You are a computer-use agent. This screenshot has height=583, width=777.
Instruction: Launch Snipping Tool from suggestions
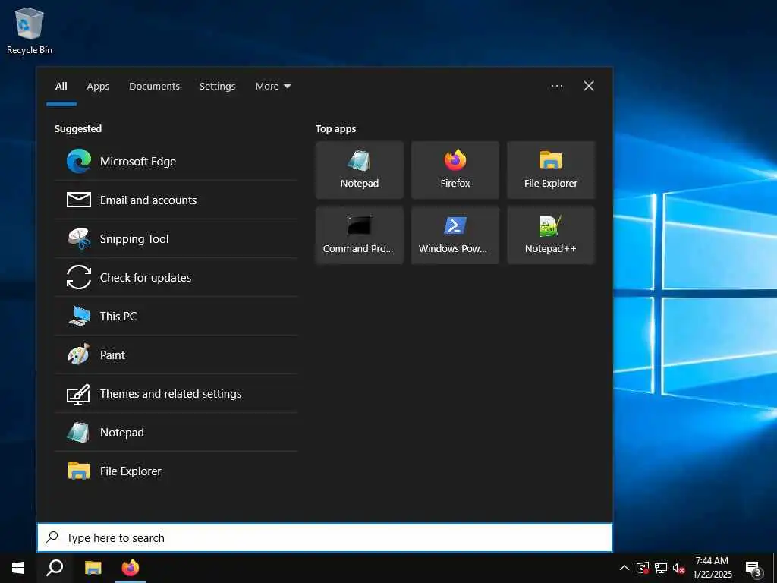(x=176, y=239)
